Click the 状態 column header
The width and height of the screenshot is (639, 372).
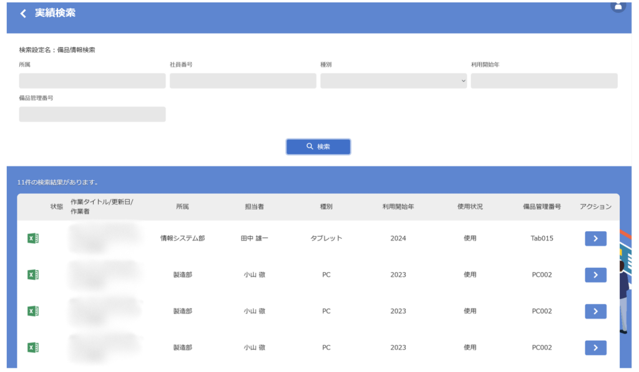point(57,207)
